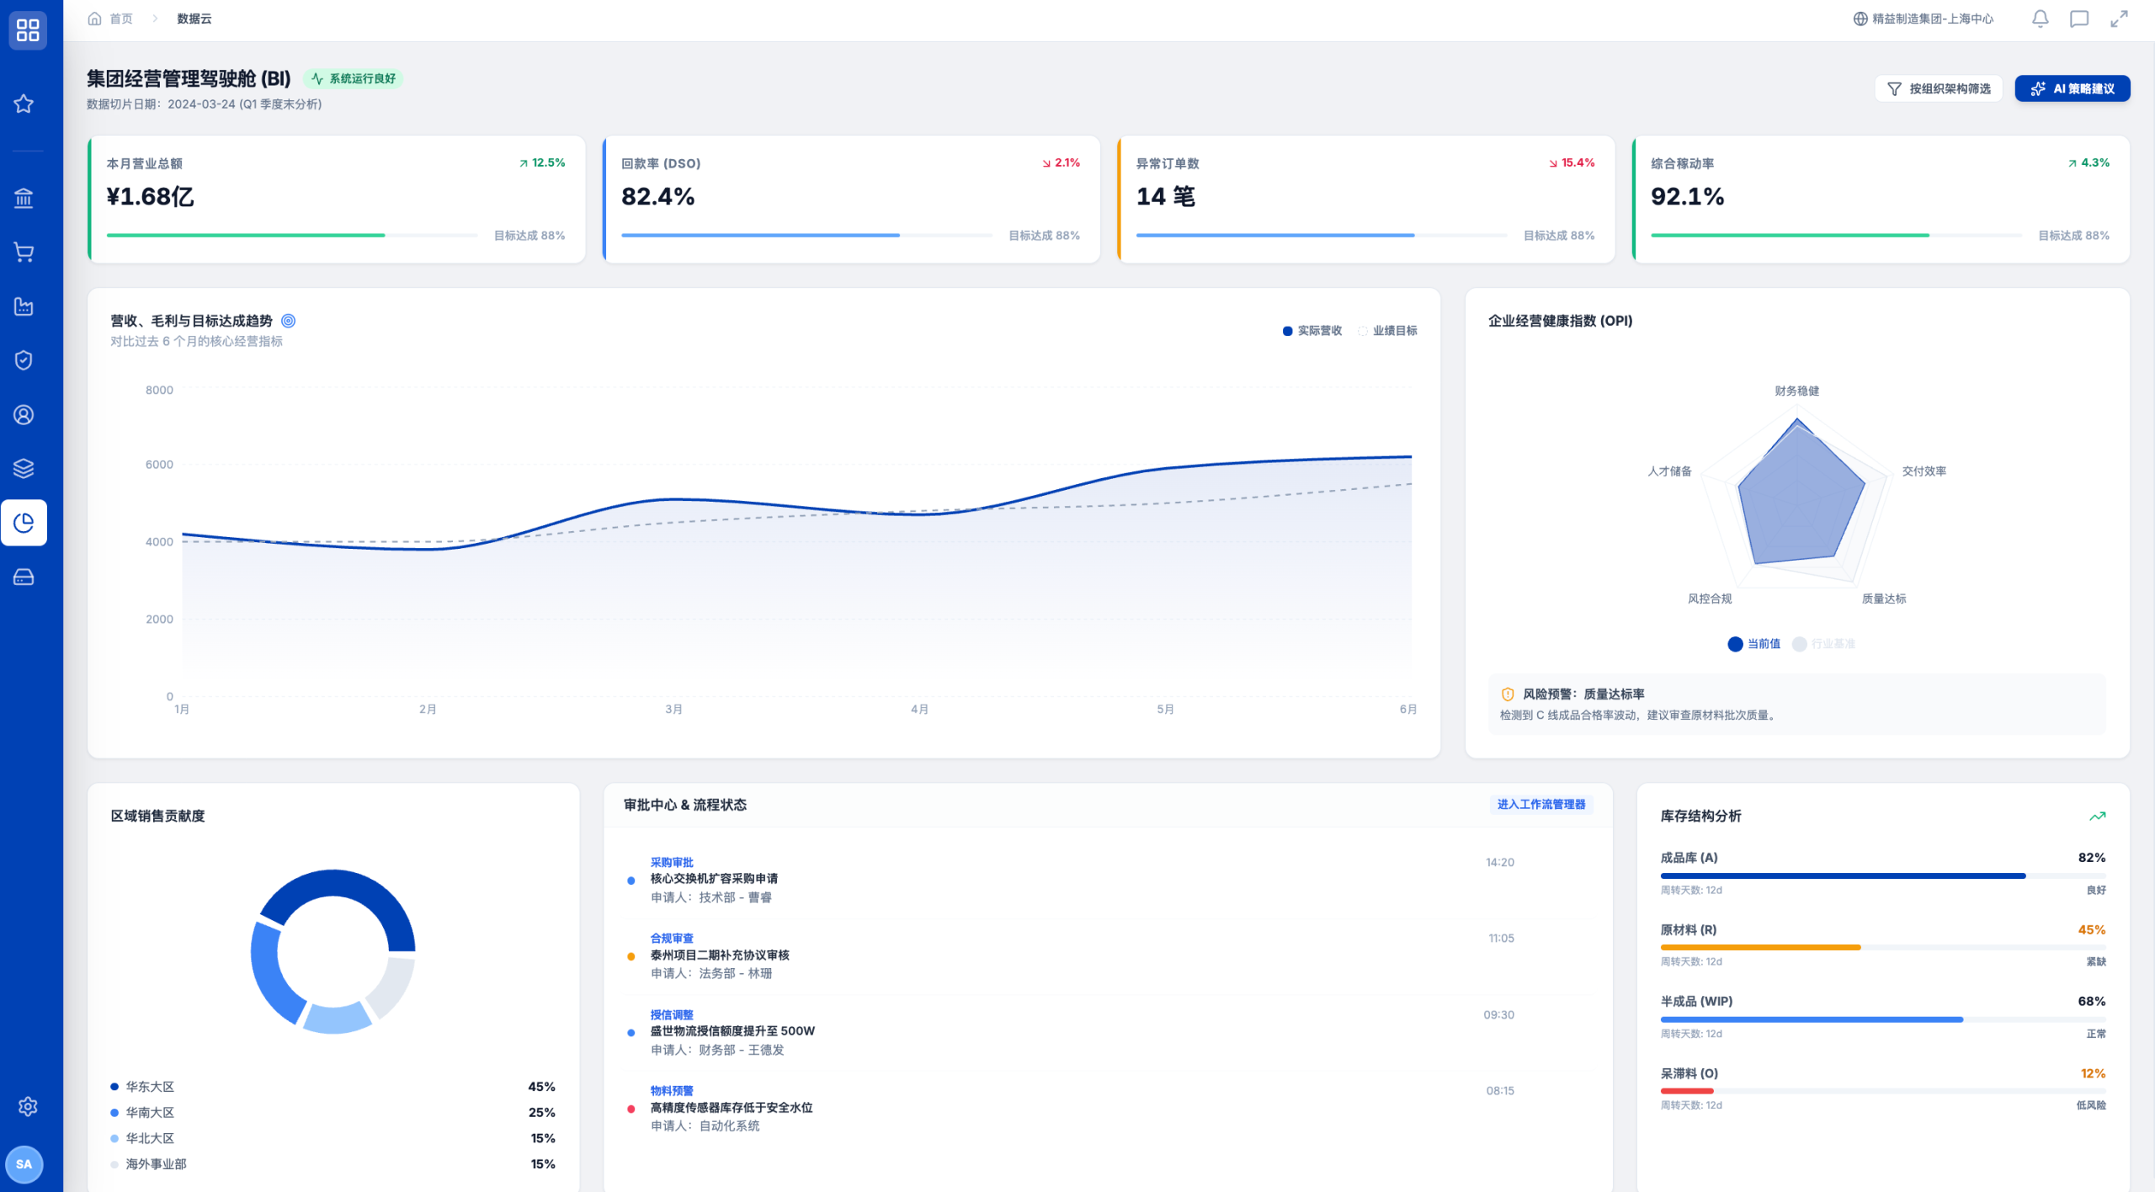Open the 按组织架构筛选 filter dropdown
Image resolution: width=2155 pixels, height=1192 pixels.
coord(1938,88)
